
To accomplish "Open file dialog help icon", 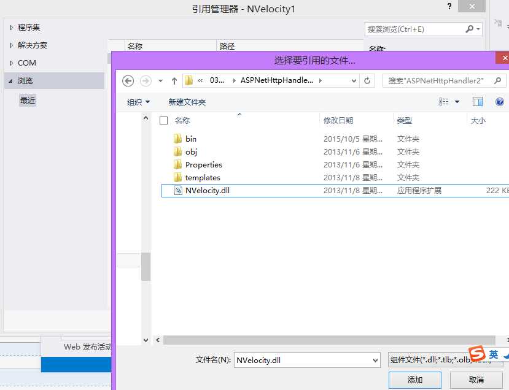I will [500, 102].
